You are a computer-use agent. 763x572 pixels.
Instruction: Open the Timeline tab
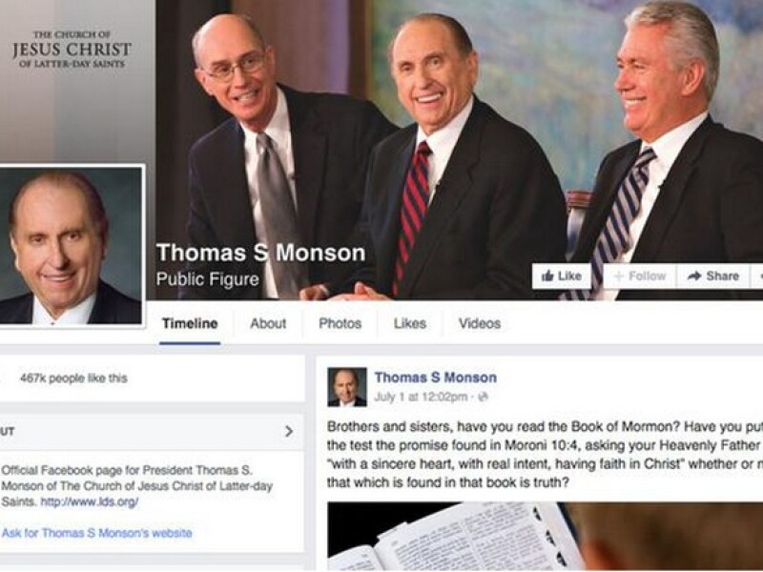pyautogui.click(x=190, y=323)
